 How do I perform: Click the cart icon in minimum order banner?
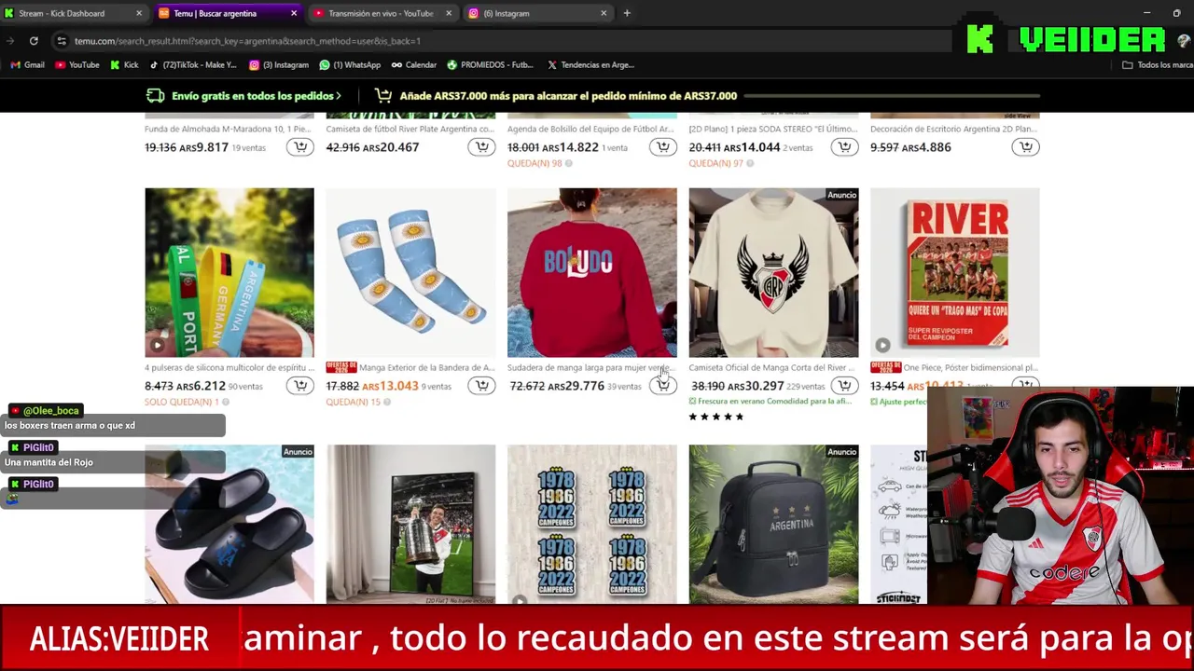[382, 95]
